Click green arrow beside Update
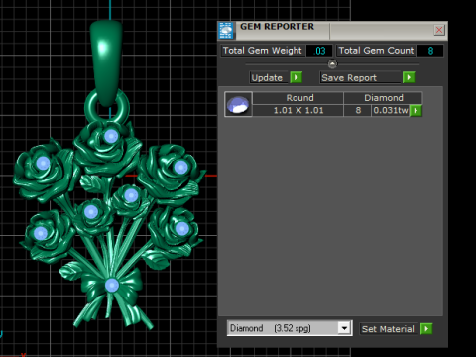476x357 pixels. pyautogui.click(x=297, y=77)
